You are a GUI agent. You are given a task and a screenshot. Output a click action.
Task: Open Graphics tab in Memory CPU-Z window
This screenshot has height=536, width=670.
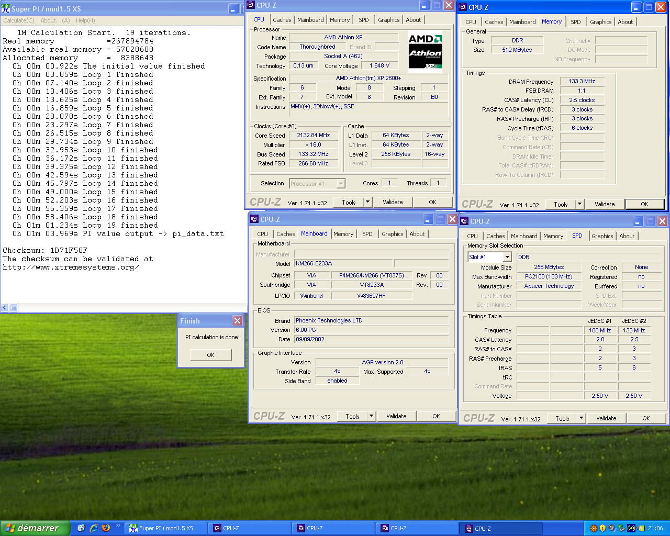[x=600, y=22]
